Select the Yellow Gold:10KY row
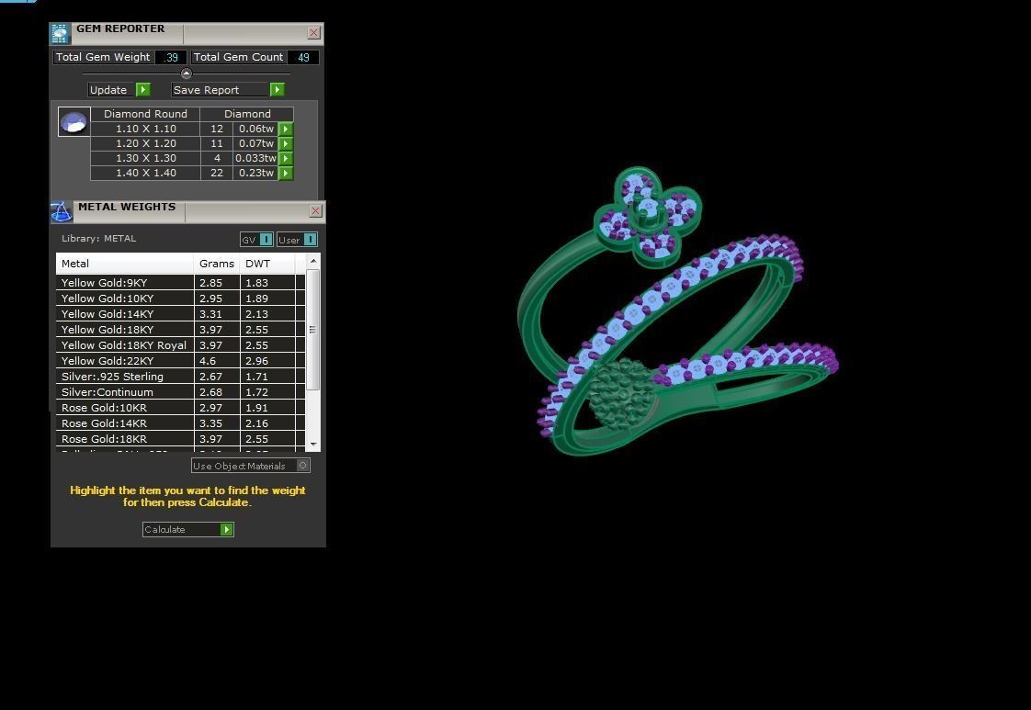 (180, 299)
